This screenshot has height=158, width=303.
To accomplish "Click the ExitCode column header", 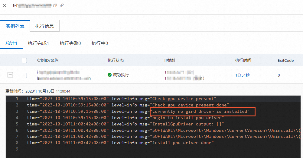I will pyautogui.click(x=285, y=61).
